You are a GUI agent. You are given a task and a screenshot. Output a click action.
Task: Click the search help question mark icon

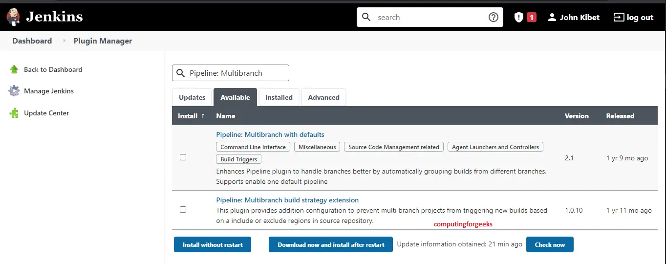(494, 17)
